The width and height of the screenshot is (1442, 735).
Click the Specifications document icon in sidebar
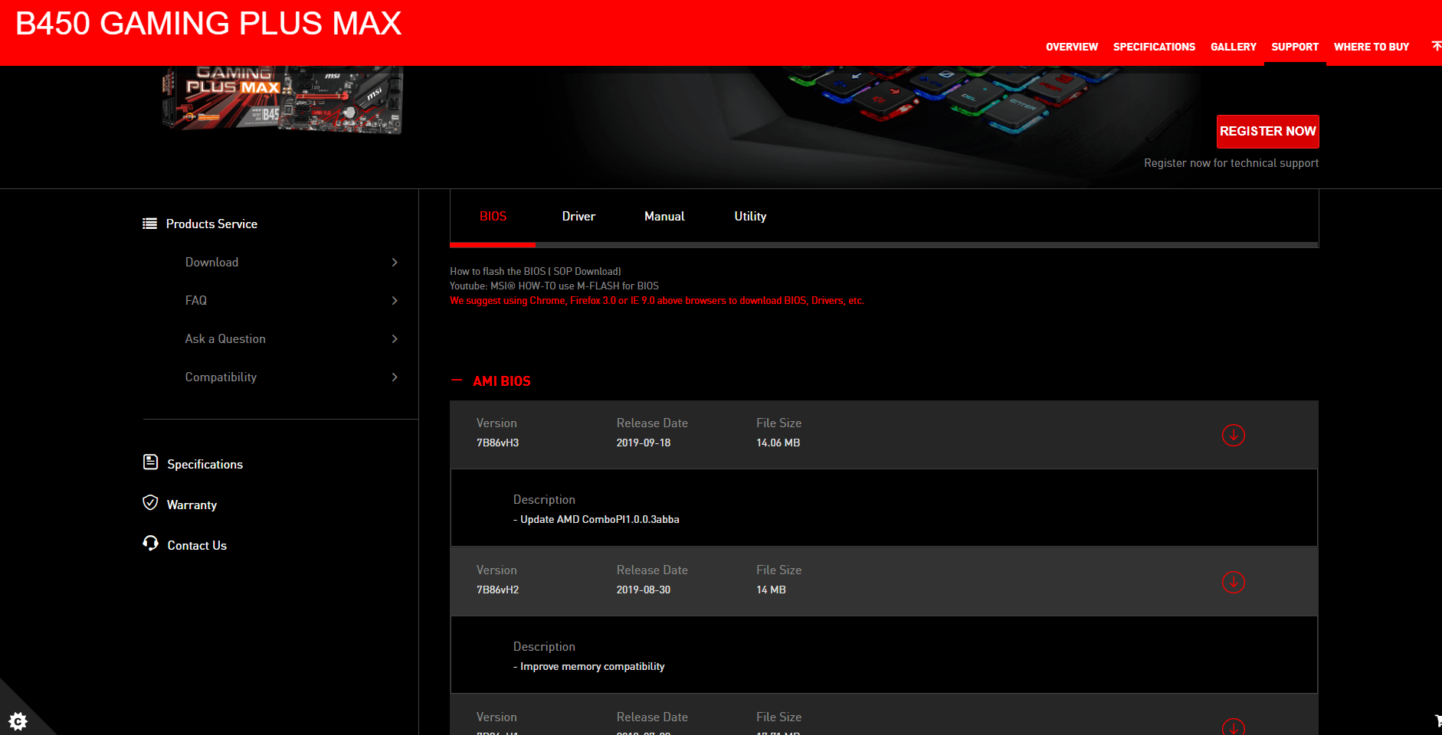(x=150, y=462)
